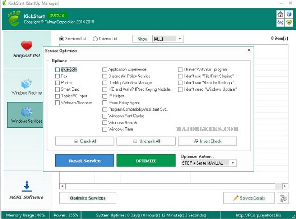
Task: Check I have "AntiVirus" program
Action: pyautogui.click(x=180, y=70)
